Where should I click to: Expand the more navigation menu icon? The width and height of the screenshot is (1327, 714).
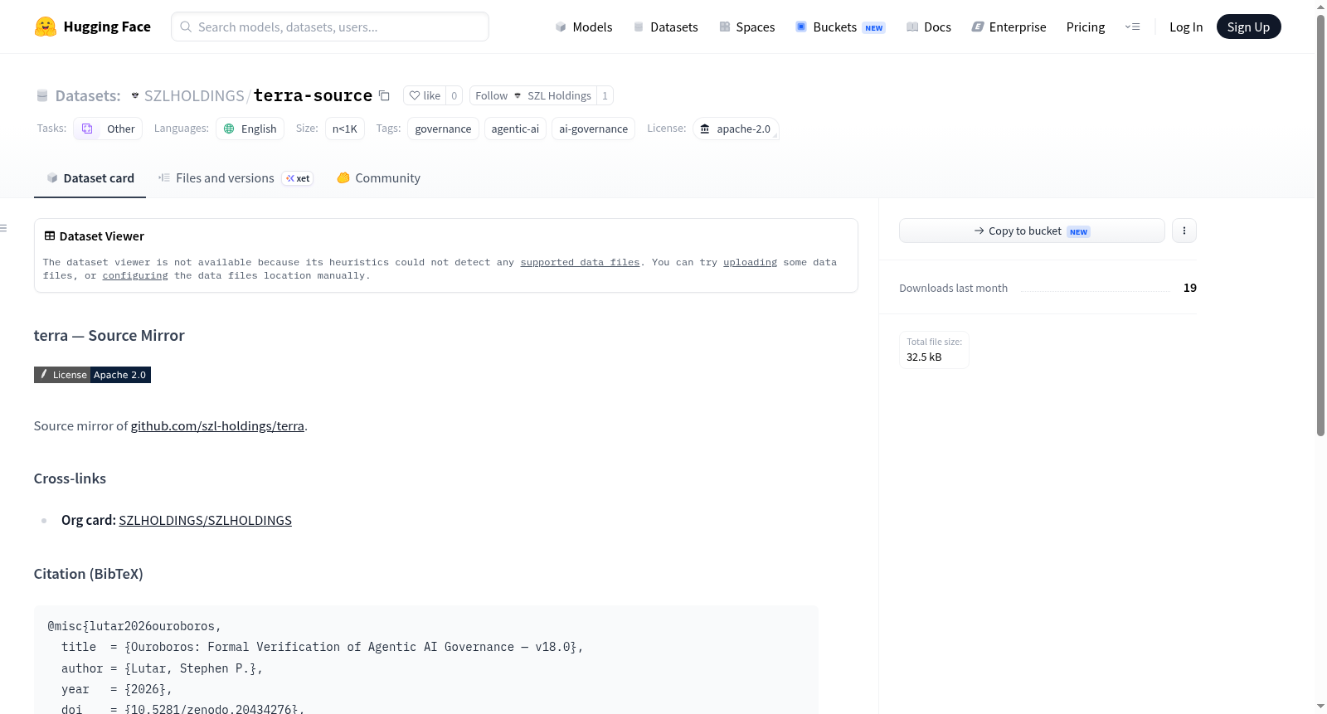click(1132, 27)
